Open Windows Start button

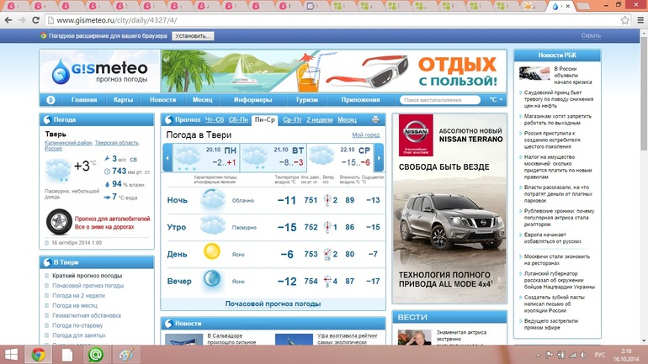(11, 355)
